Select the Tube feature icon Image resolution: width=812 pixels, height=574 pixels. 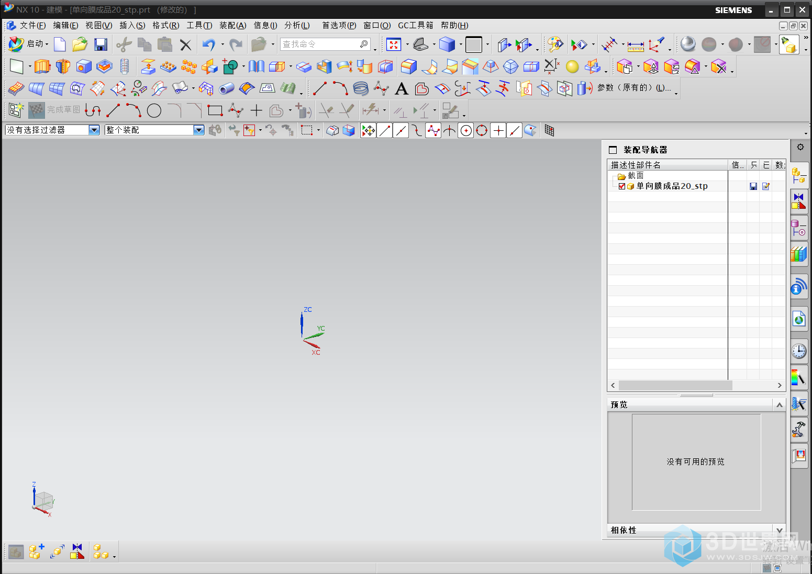[x=226, y=88]
